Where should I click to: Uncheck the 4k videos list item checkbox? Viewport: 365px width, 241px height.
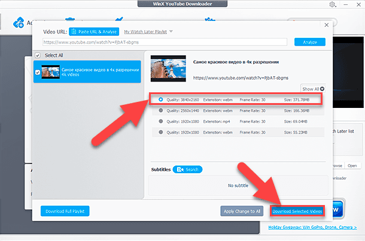pos(38,72)
